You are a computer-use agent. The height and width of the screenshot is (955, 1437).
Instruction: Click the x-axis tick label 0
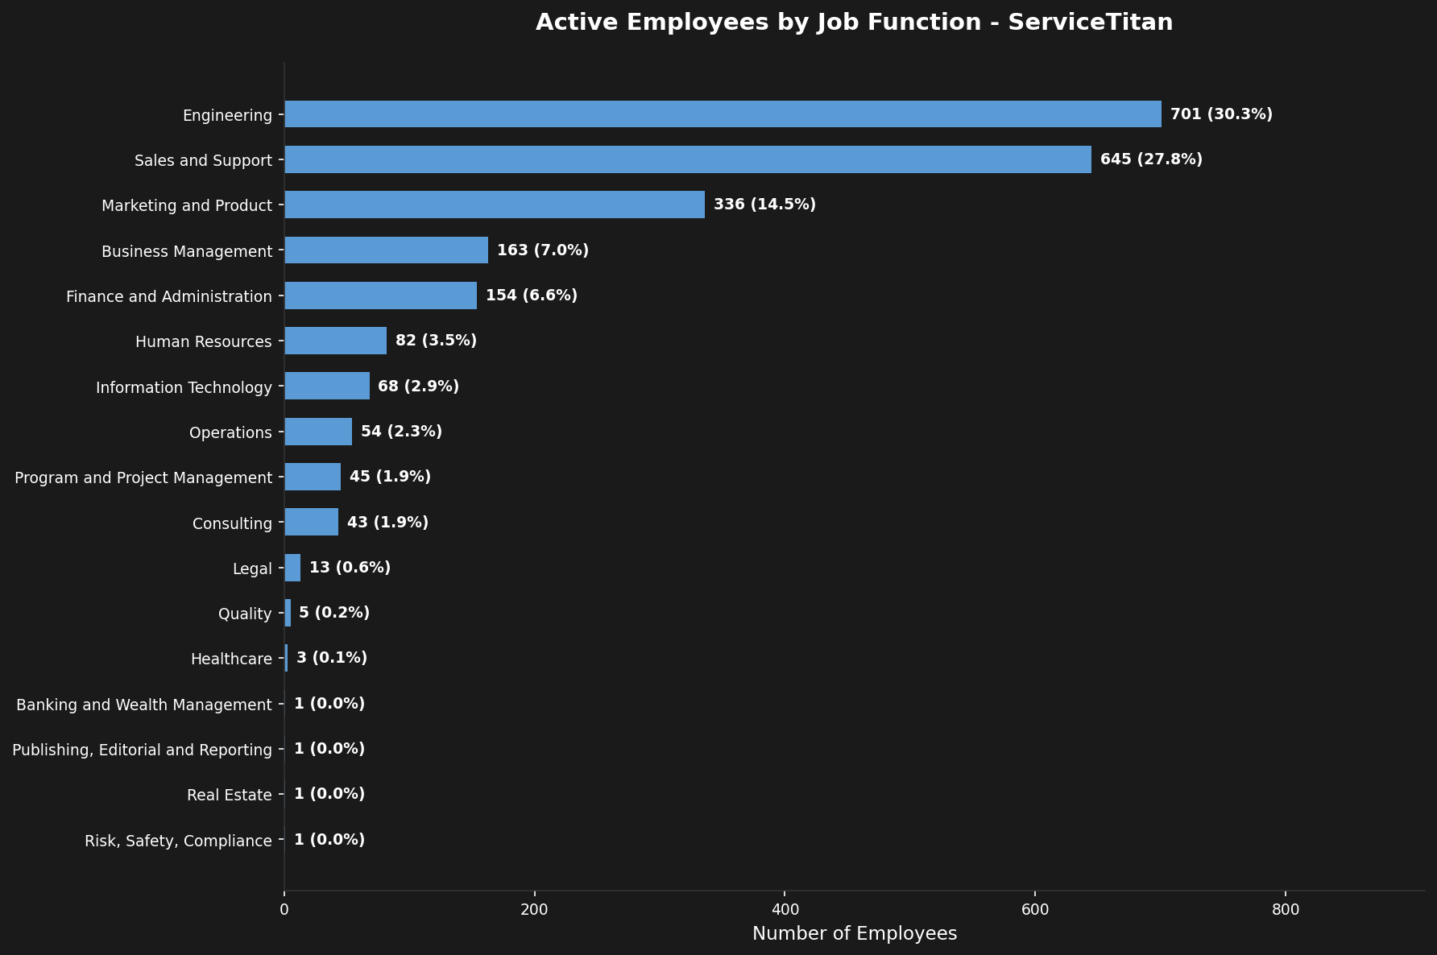[284, 910]
